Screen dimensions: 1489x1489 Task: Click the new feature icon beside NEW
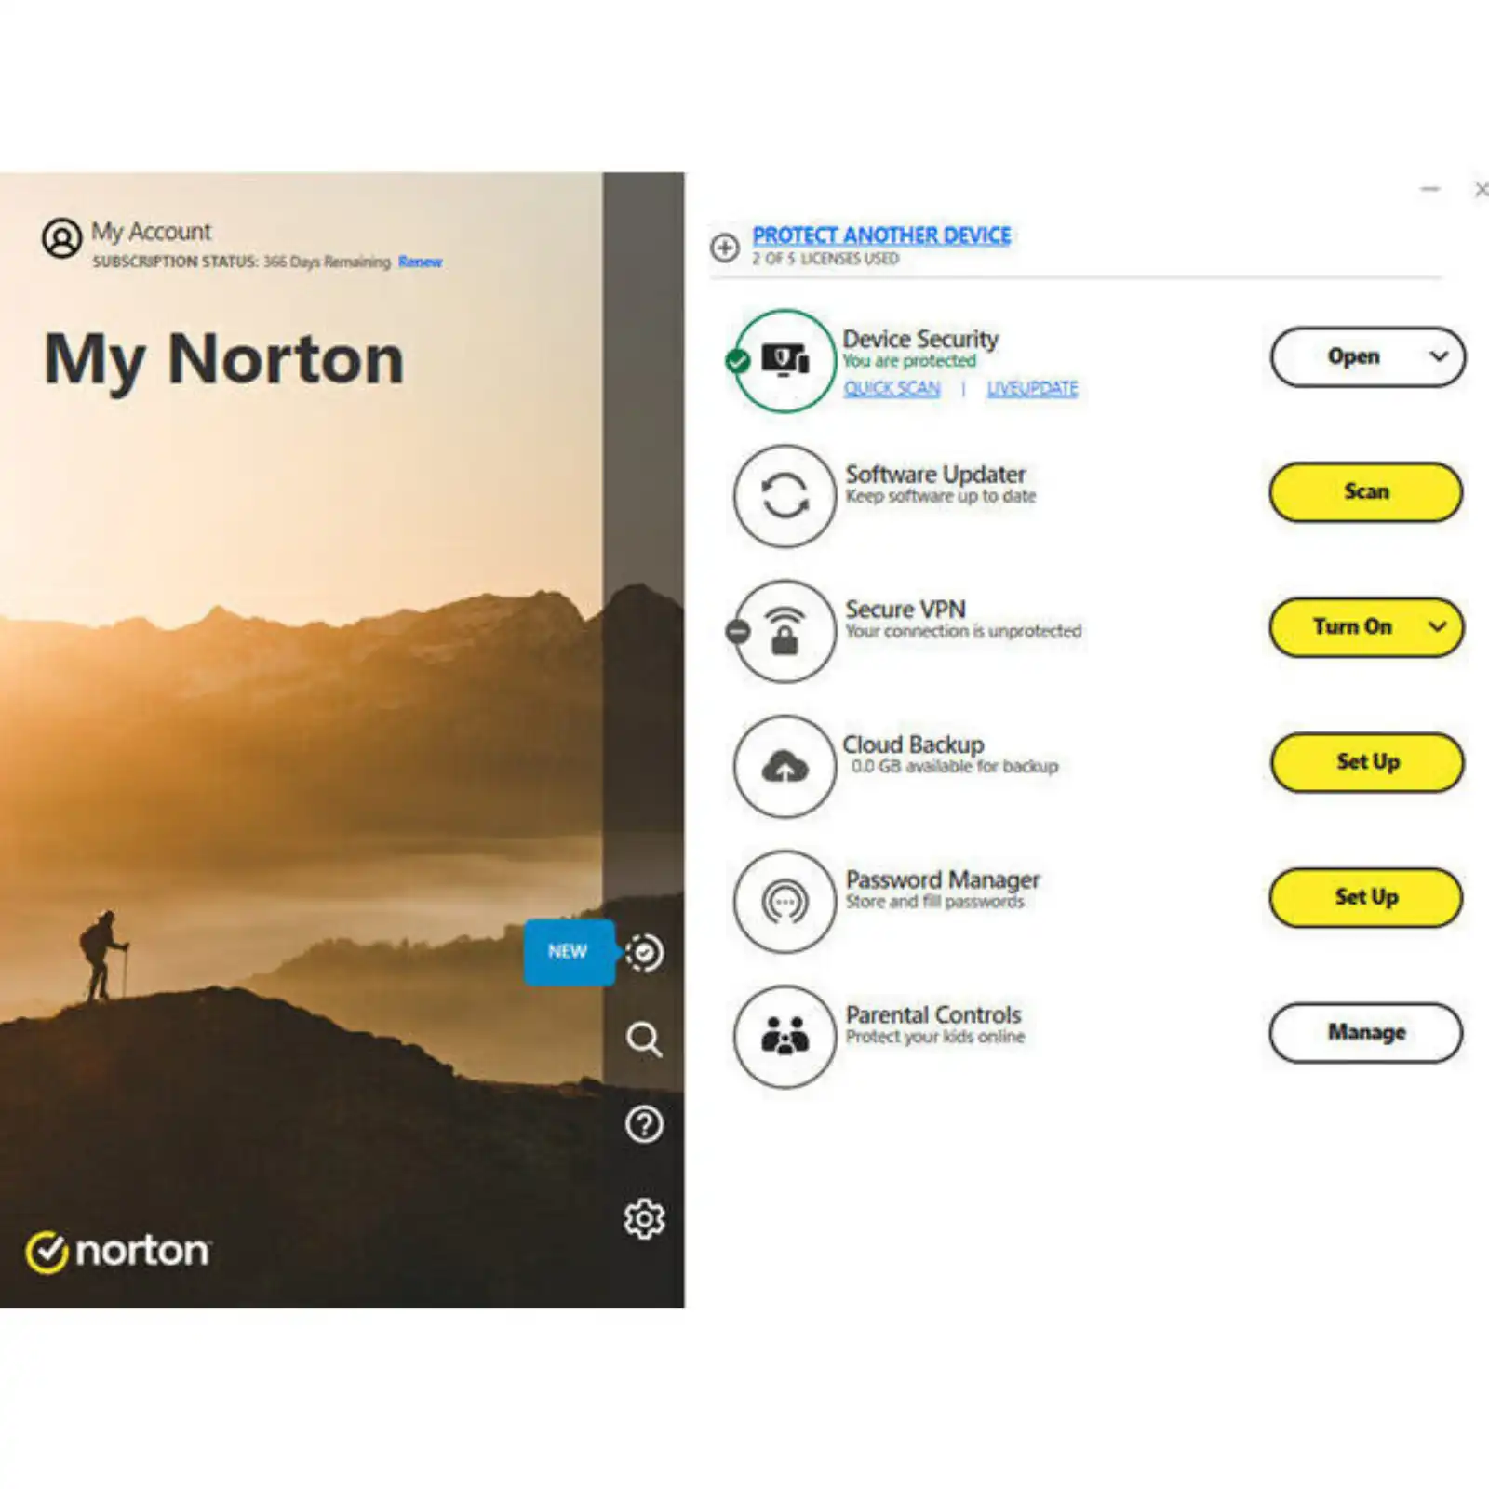tap(644, 952)
